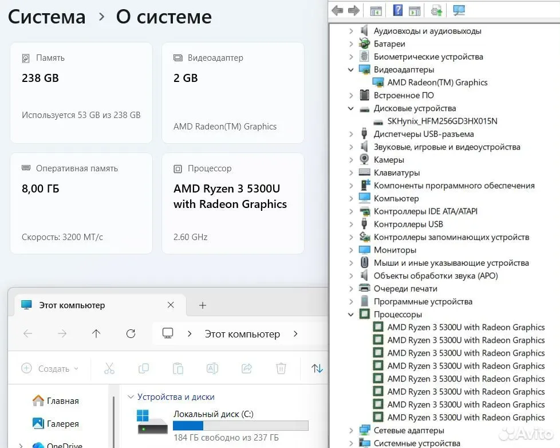The height and width of the screenshot is (448, 560).
Task: Click Refresh icon in Explorer navigation
Action: 131,333
